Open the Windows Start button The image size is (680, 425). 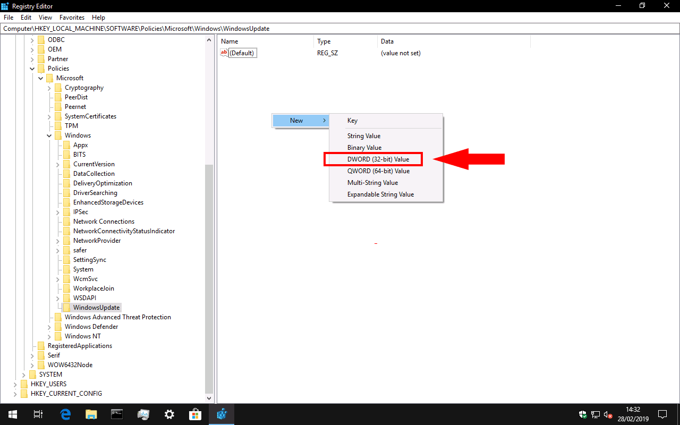(12, 414)
